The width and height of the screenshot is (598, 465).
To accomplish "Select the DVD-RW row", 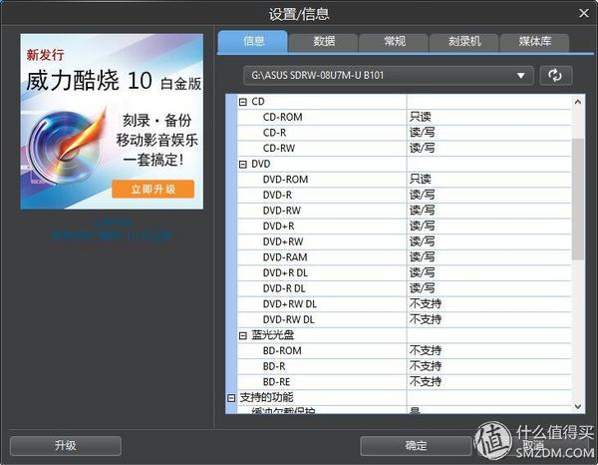I will [405, 211].
